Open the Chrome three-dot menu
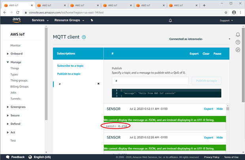 coord(241,13)
